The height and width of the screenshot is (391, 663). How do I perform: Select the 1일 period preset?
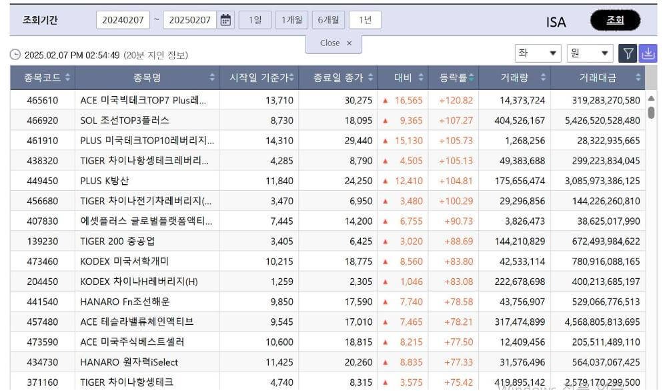click(253, 19)
